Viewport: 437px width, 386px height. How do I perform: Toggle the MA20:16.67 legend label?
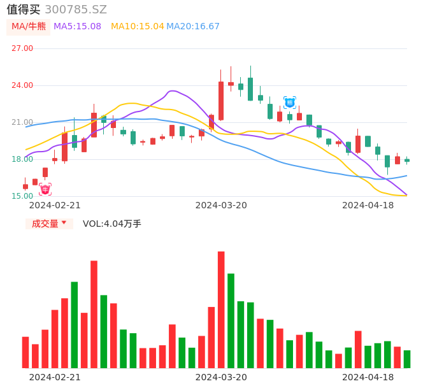click(x=192, y=27)
